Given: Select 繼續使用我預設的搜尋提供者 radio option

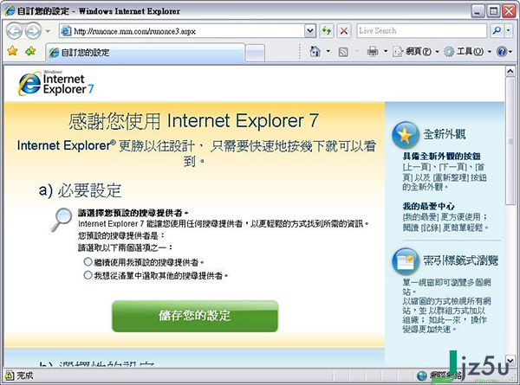Looking at the screenshot, I should click(88, 262).
